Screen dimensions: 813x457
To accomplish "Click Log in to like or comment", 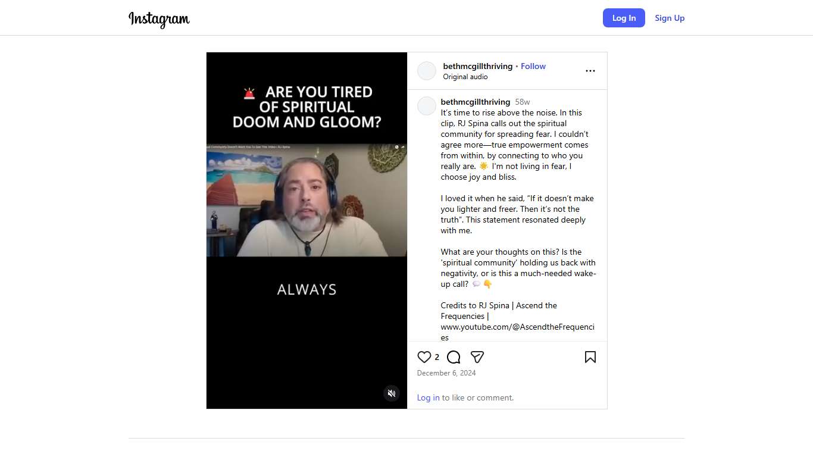I will point(429,397).
